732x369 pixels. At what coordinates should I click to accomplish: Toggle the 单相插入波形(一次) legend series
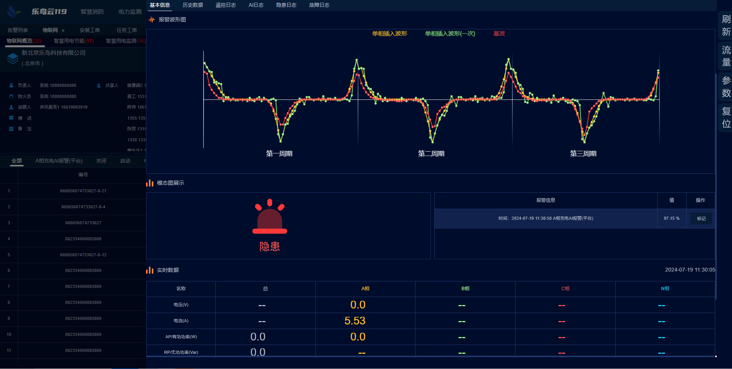(450, 34)
